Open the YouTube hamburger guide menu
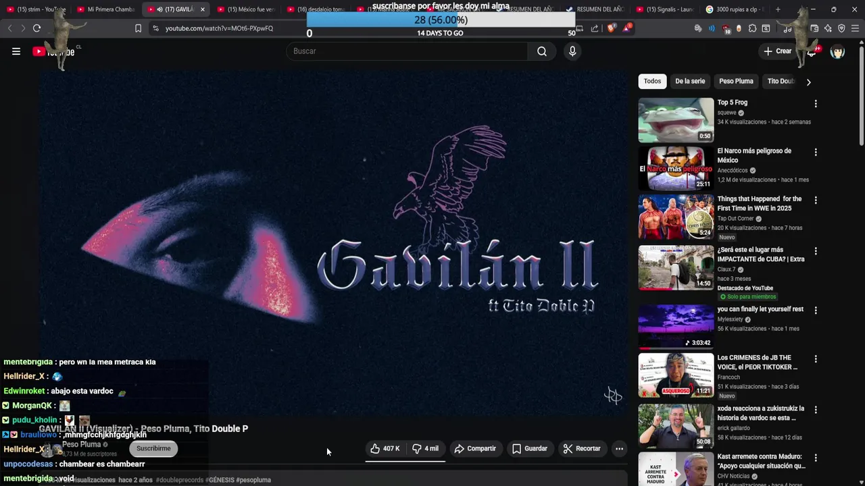The image size is (865, 486). (x=16, y=51)
